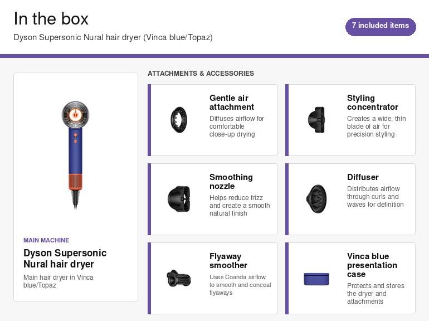The height and width of the screenshot is (321, 429).
Task: Click the Gentle air attachment icon
Action: pyautogui.click(x=179, y=120)
